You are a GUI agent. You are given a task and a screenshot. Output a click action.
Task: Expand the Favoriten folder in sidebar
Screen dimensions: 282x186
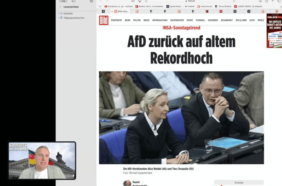tap(59, 13)
